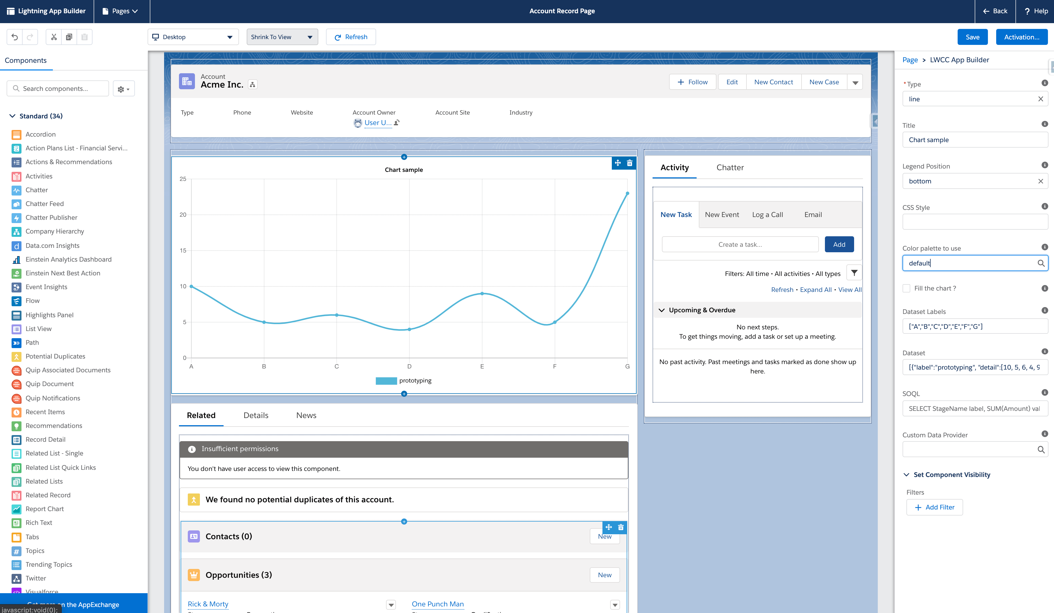The width and height of the screenshot is (1054, 613).
Task: Click the Title input field
Action: click(974, 140)
